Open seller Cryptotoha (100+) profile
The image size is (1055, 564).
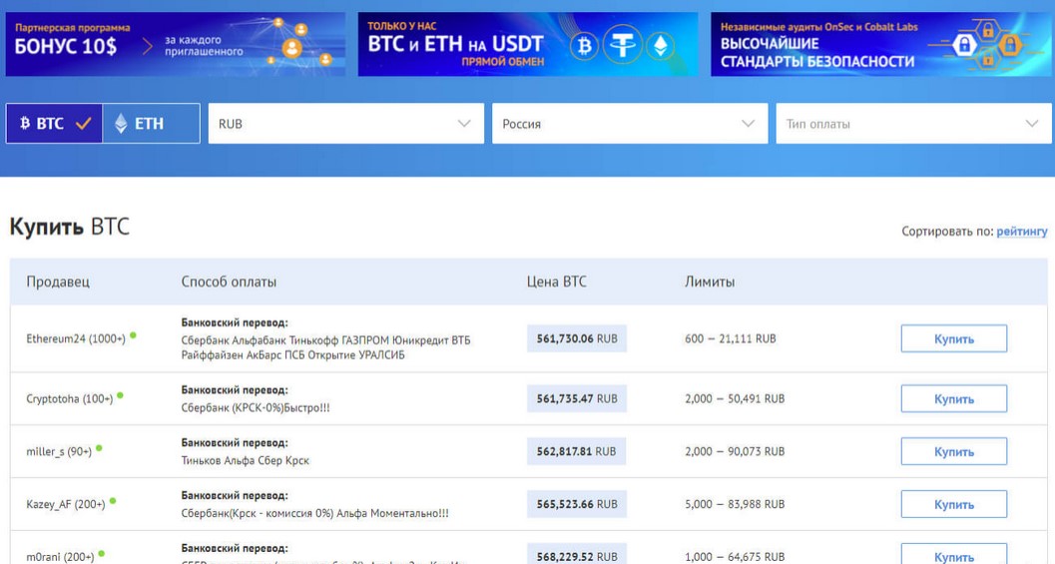69,398
